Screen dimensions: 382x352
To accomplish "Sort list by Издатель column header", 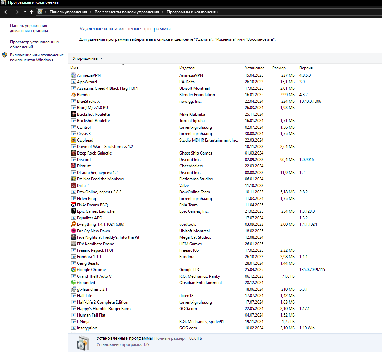I will pyautogui.click(x=188, y=68).
